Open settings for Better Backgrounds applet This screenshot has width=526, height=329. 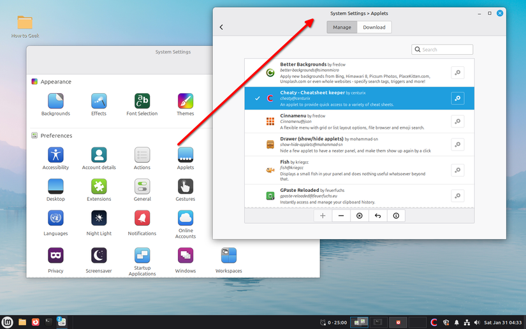(457, 73)
